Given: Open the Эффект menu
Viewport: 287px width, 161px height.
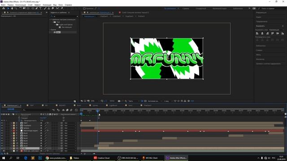Looking at the screenshot, I should coord(38,5).
